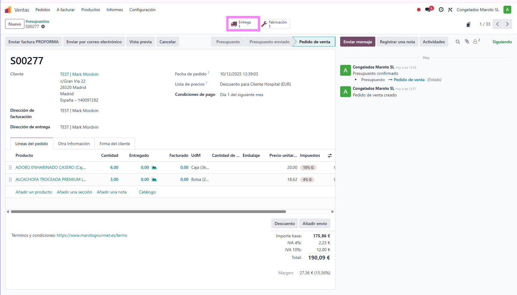Image resolution: width=517 pixels, height=295 pixels.
Task: Click the bookmark icon beside the record counter
Action: coord(468,24)
